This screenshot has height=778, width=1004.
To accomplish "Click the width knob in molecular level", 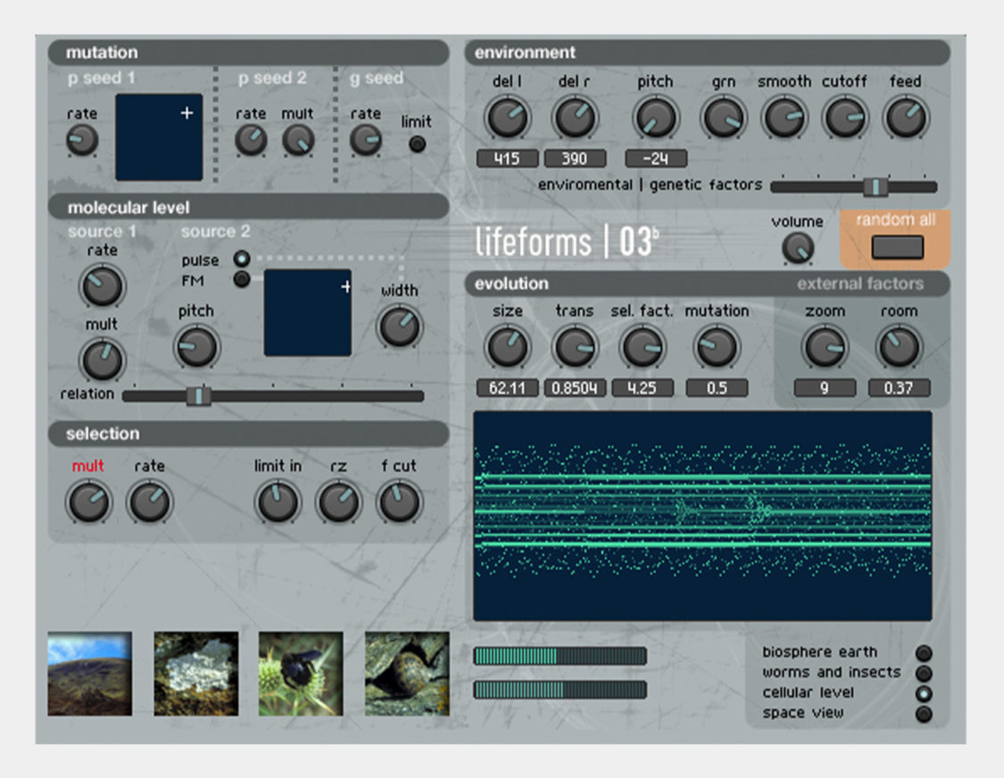I will point(399,327).
